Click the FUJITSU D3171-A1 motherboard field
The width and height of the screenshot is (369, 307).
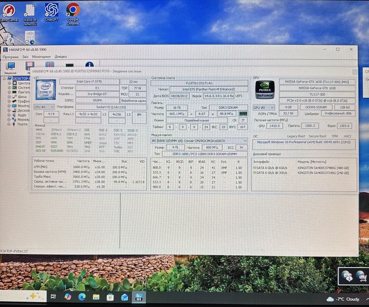[x=199, y=83]
